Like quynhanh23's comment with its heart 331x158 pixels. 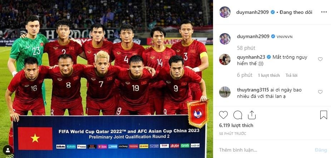click(320, 59)
